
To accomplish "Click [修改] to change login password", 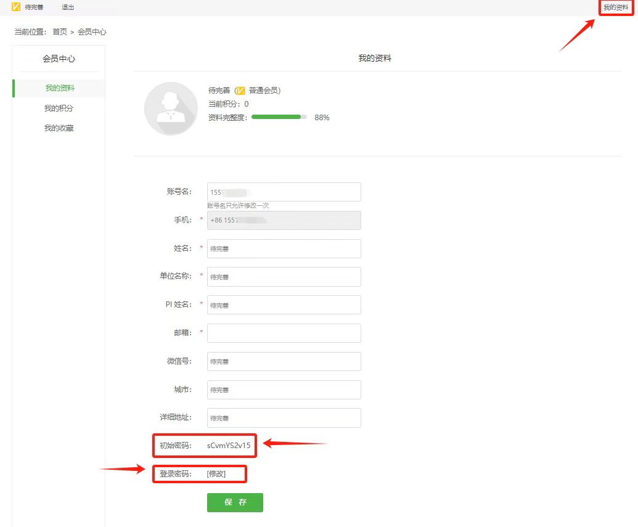I will pos(216,474).
